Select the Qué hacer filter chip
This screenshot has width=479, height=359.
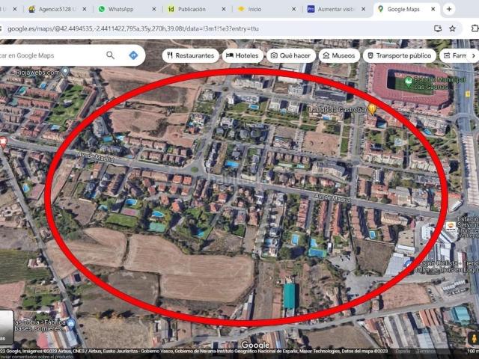click(x=291, y=55)
